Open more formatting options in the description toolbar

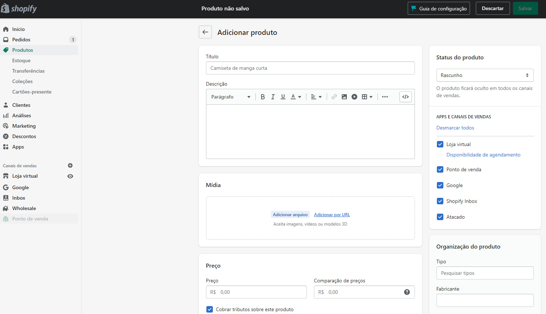[x=385, y=96]
